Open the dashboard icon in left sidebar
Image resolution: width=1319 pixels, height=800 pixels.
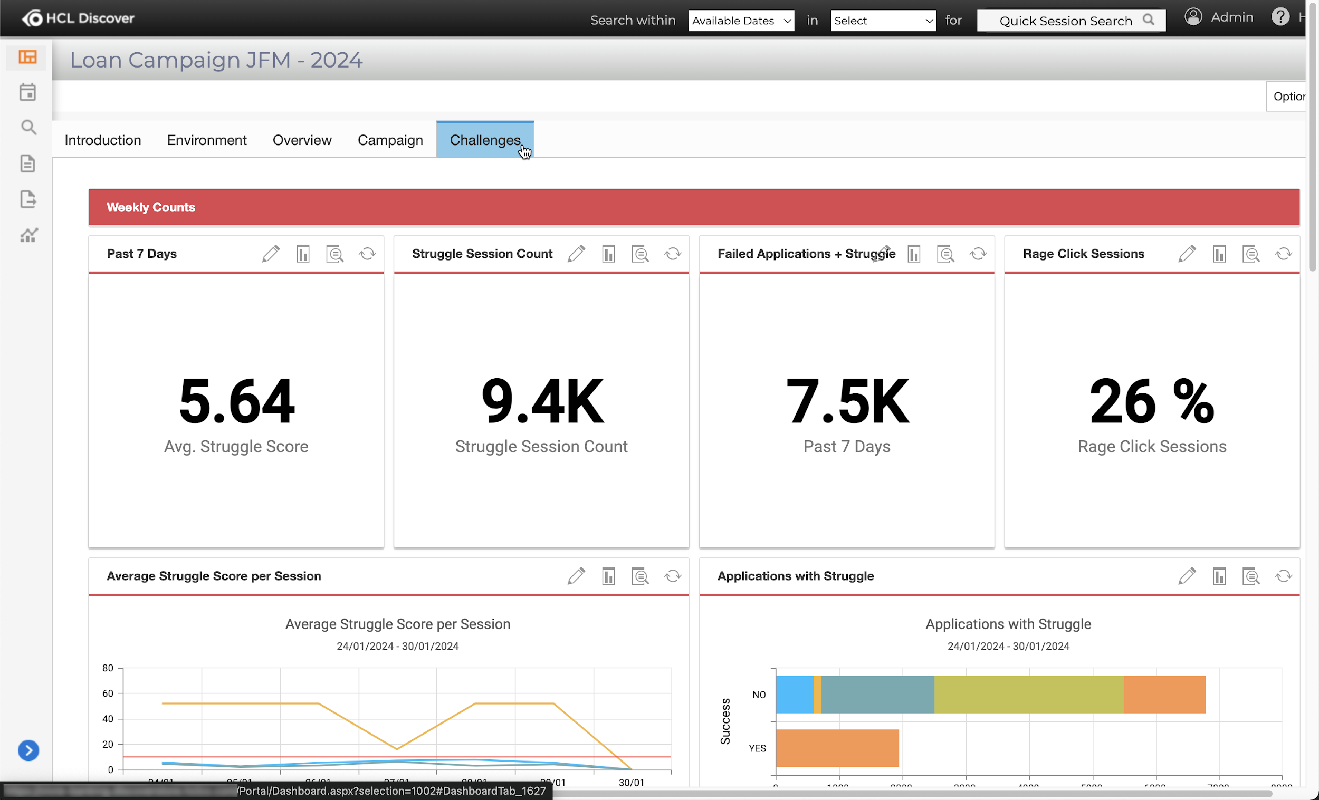click(x=27, y=57)
